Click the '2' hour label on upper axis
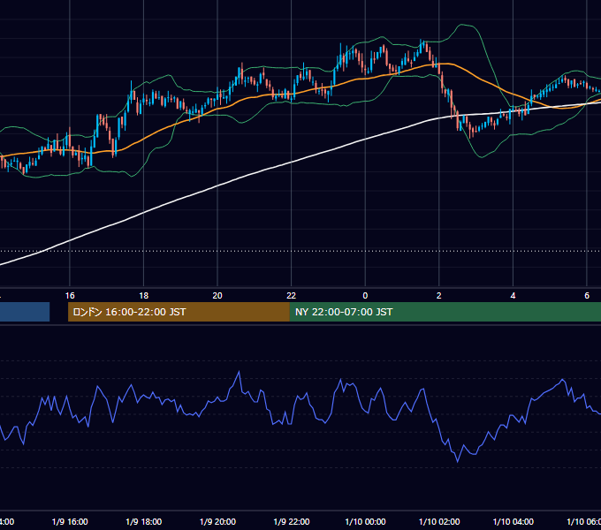601x530 pixels. click(x=439, y=296)
